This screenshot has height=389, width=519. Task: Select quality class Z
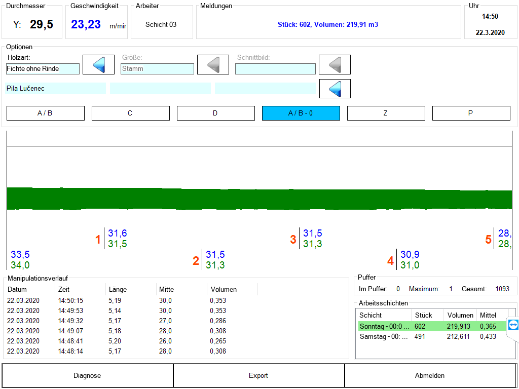coord(386,113)
